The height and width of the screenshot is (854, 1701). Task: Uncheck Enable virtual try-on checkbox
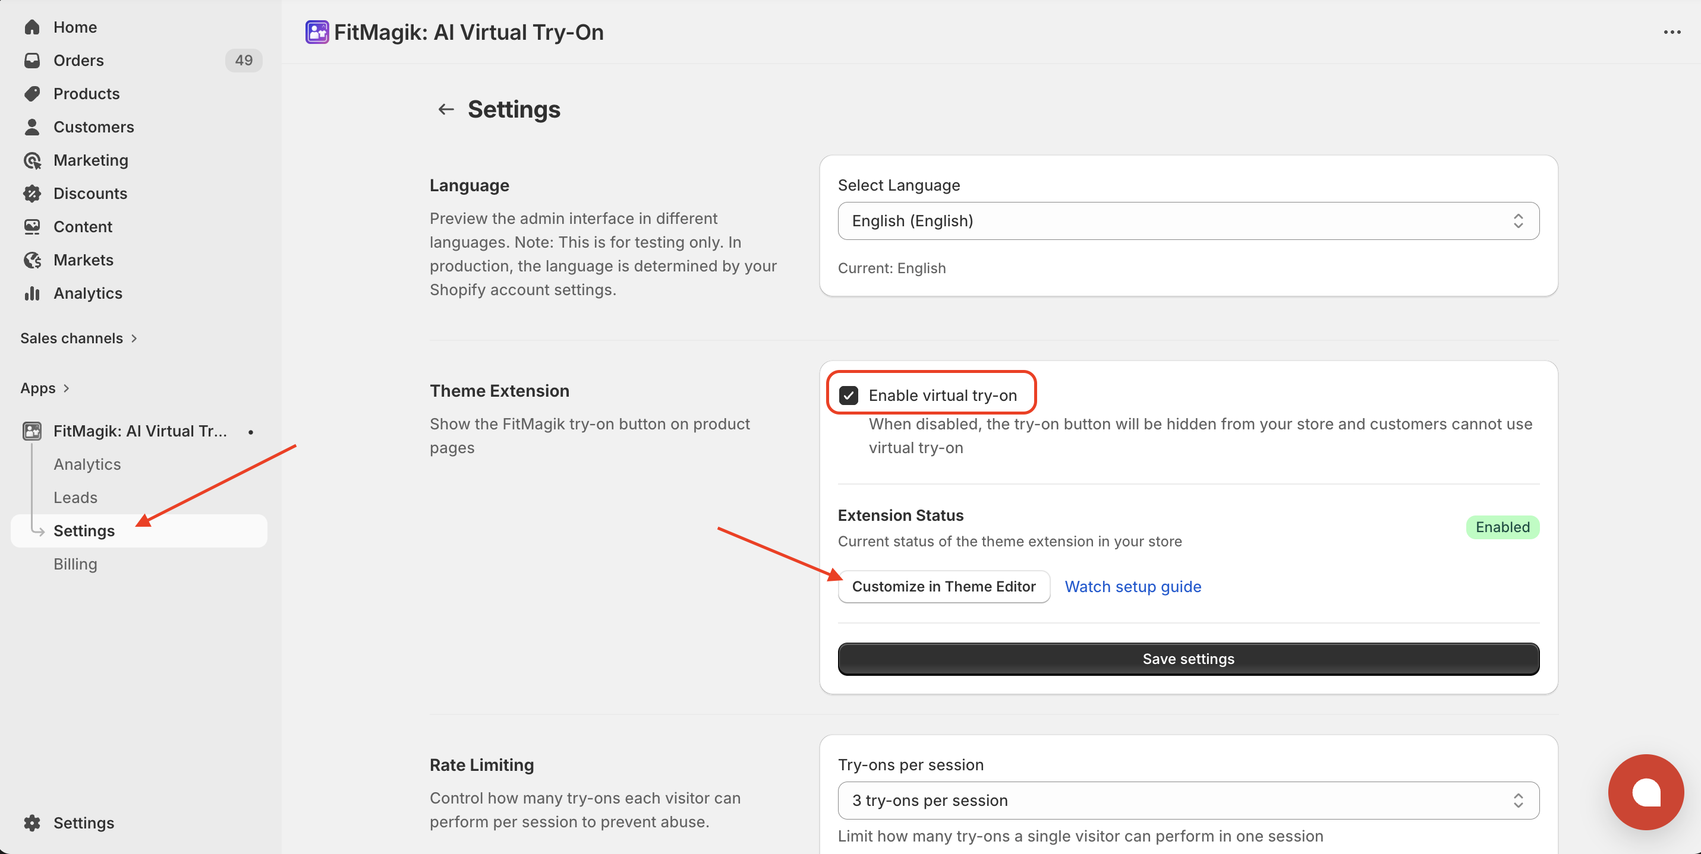[849, 396]
